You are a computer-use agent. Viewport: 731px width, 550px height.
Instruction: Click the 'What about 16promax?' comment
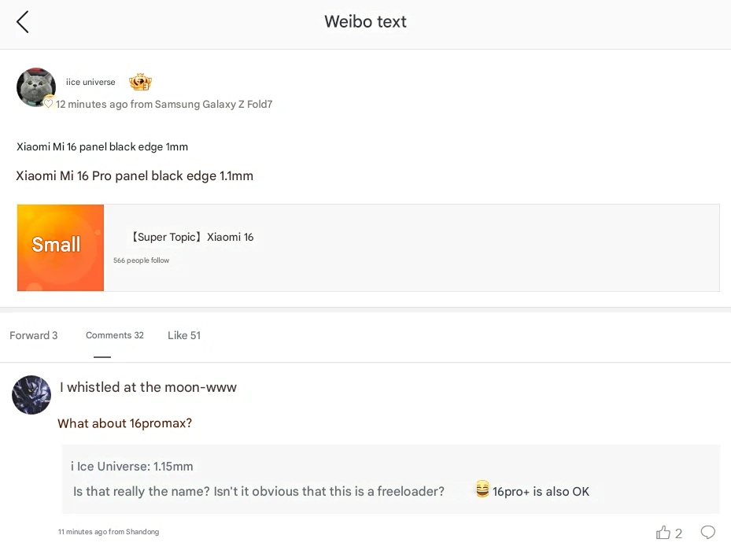(125, 423)
